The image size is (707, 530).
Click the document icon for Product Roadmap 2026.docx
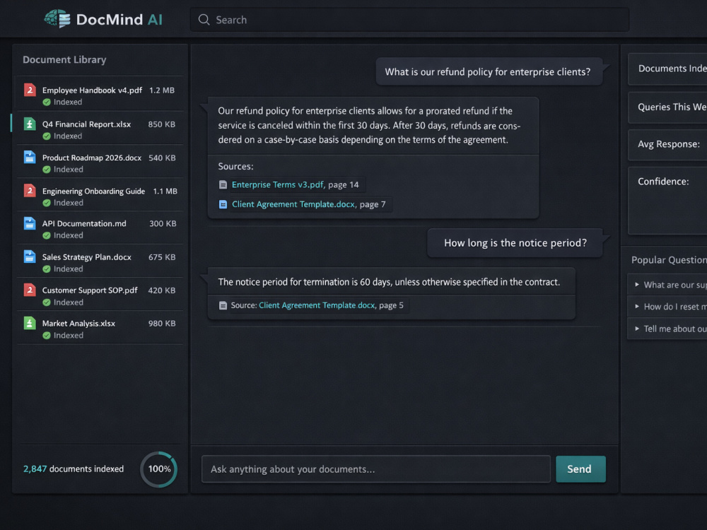(x=30, y=158)
